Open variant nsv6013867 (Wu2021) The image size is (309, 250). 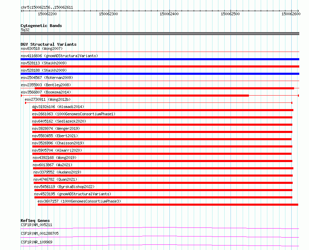tap(53, 165)
